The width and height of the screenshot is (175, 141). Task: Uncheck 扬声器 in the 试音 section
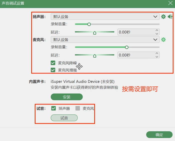coord(53,108)
